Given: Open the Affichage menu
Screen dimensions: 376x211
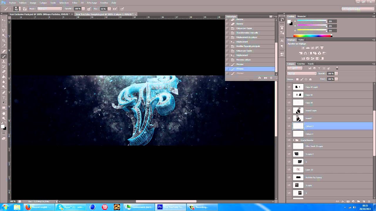Looking at the screenshot, I should [92, 3].
